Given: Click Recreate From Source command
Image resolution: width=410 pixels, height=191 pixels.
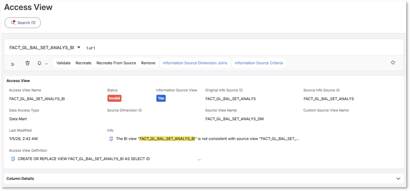Looking at the screenshot, I should coord(116,63).
